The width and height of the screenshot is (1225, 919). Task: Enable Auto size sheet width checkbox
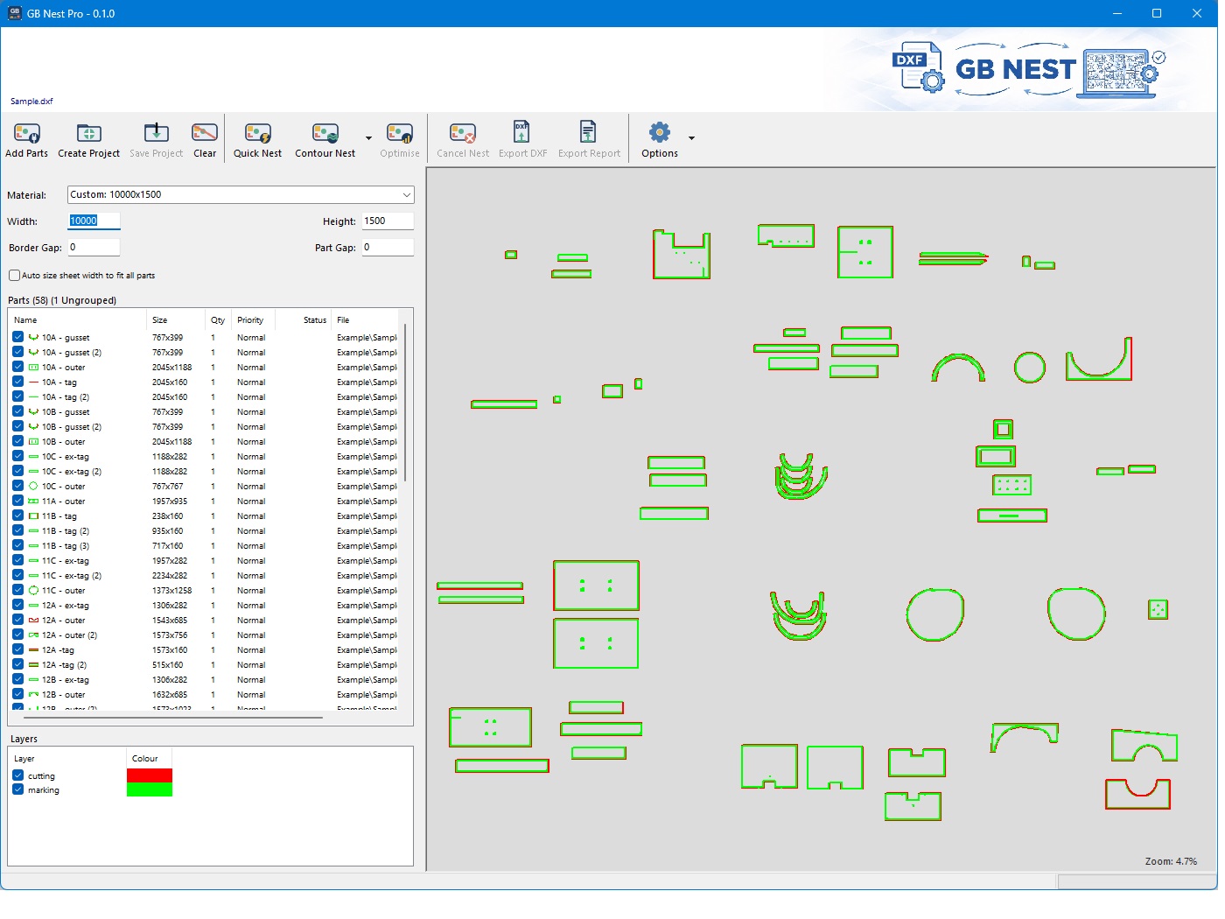[15, 275]
